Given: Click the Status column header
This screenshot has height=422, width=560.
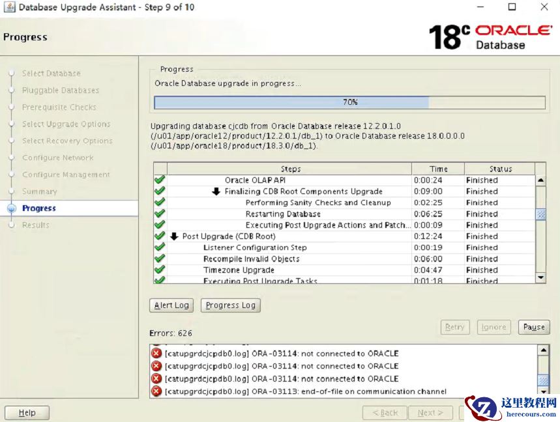Looking at the screenshot, I should (500, 169).
